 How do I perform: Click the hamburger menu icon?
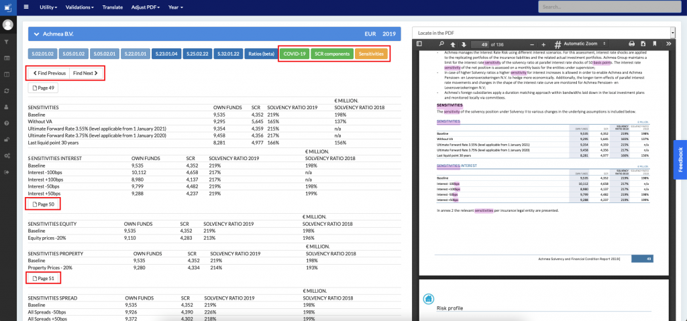[26, 7]
